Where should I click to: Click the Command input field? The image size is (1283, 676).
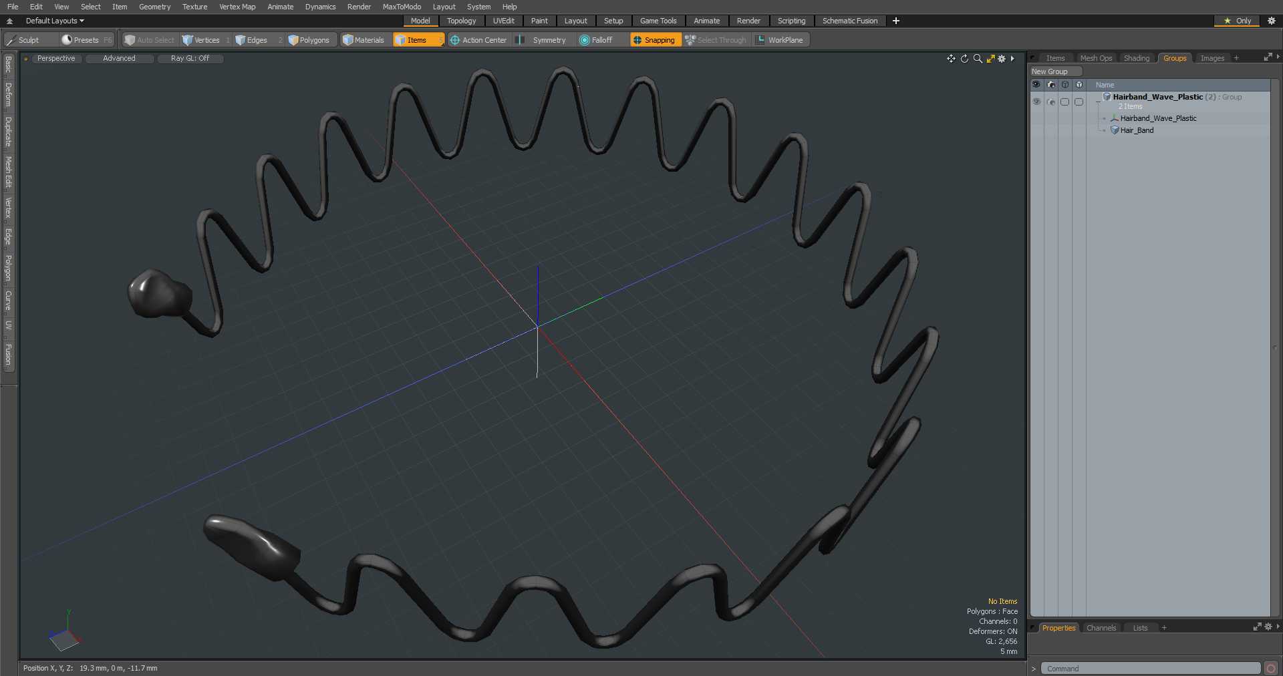pyautogui.click(x=1150, y=669)
